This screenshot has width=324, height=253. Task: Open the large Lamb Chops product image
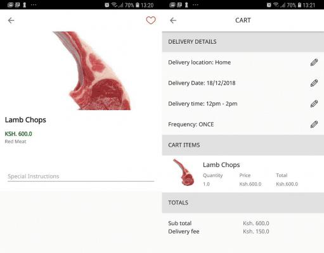(92, 71)
